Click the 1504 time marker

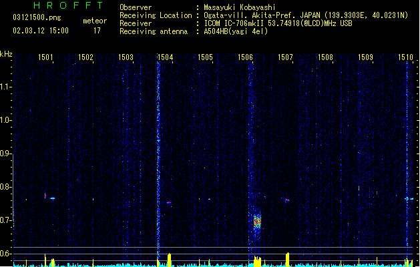pos(166,57)
